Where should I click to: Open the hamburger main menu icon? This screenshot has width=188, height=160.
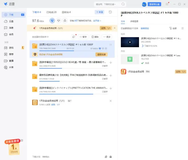pos(167,4)
